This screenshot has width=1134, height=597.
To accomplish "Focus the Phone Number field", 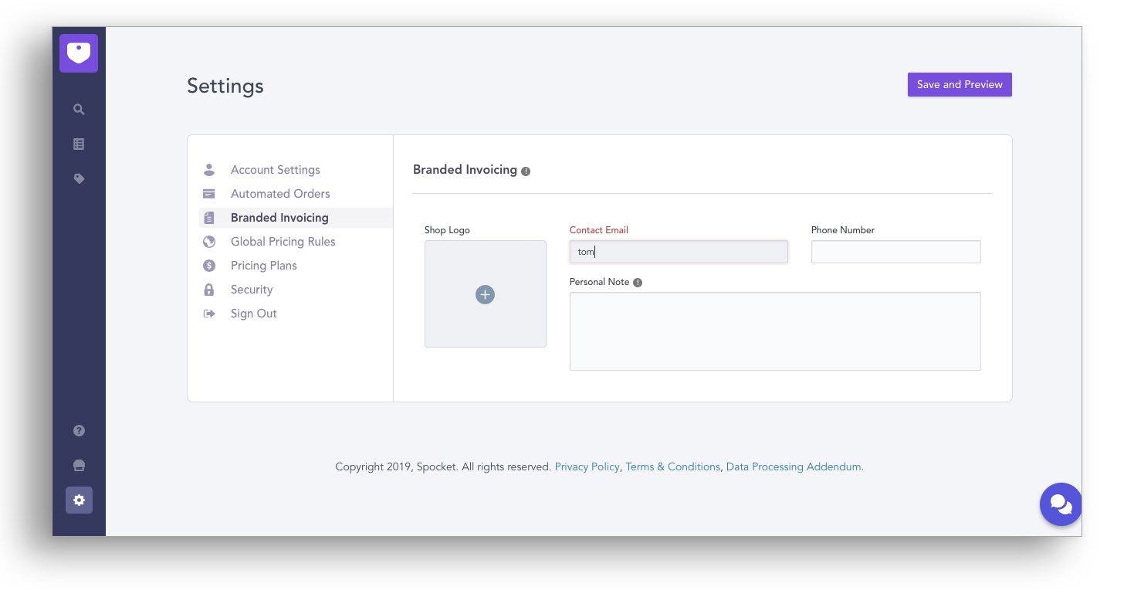I will tap(895, 252).
